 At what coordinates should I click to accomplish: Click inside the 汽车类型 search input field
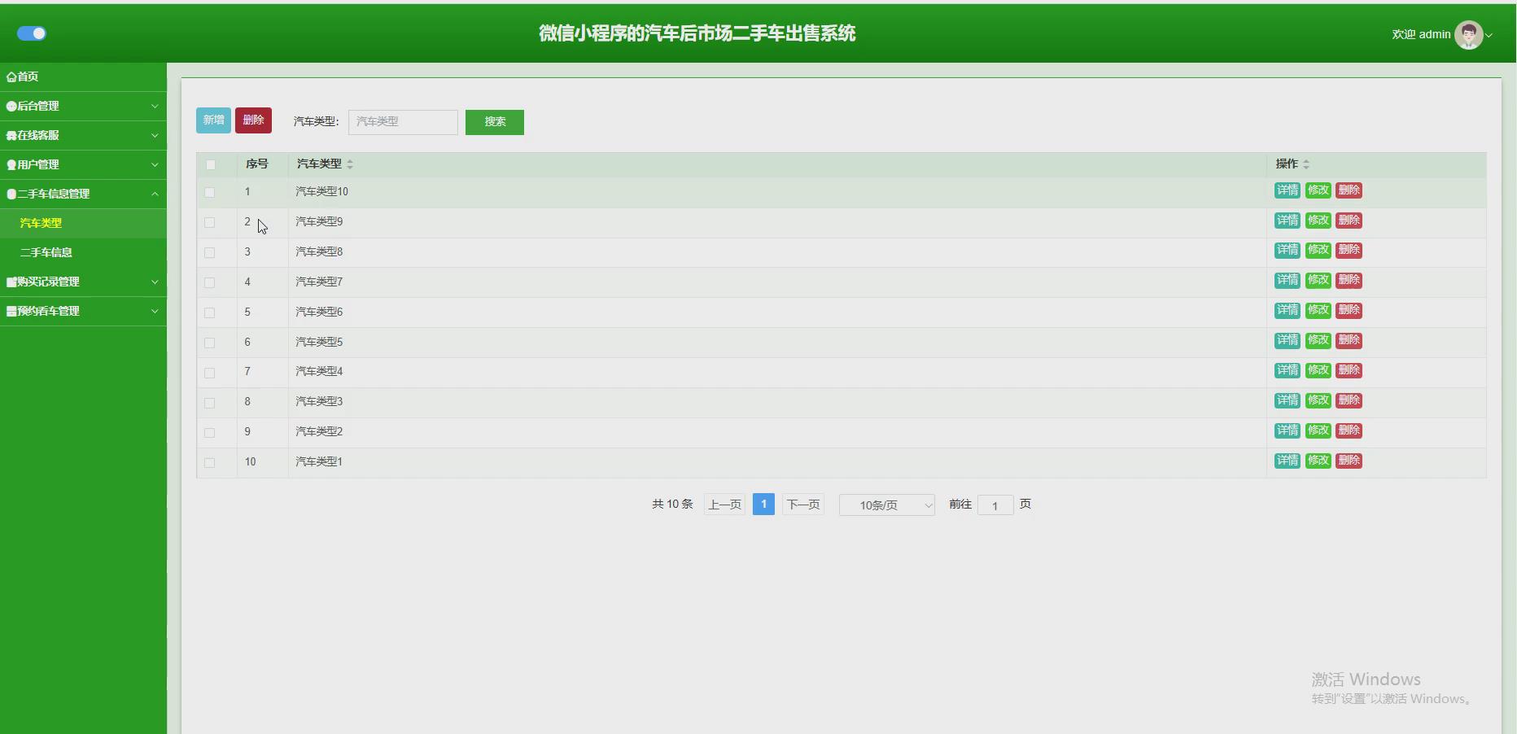[x=402, y=122]
